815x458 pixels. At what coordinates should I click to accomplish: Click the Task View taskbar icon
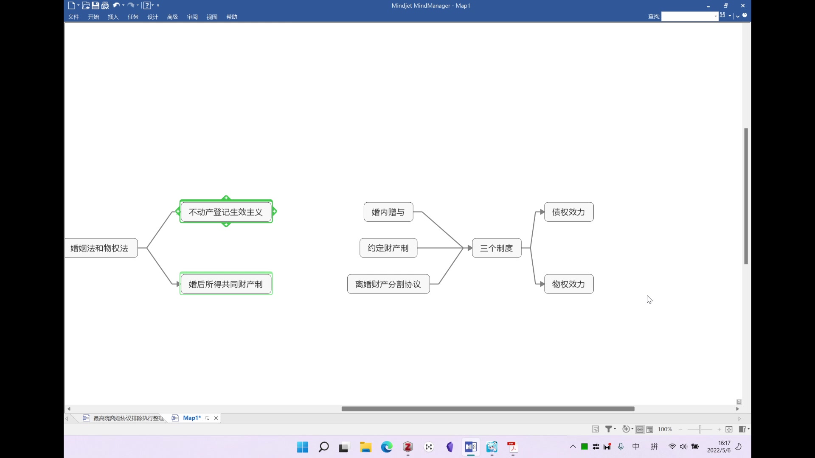344,447
